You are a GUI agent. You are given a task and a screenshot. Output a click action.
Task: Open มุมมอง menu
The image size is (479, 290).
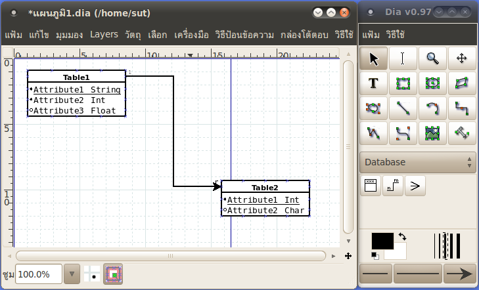(x=69, y=35)
